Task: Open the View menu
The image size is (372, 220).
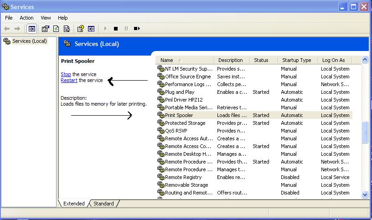Action: point(46,18)
